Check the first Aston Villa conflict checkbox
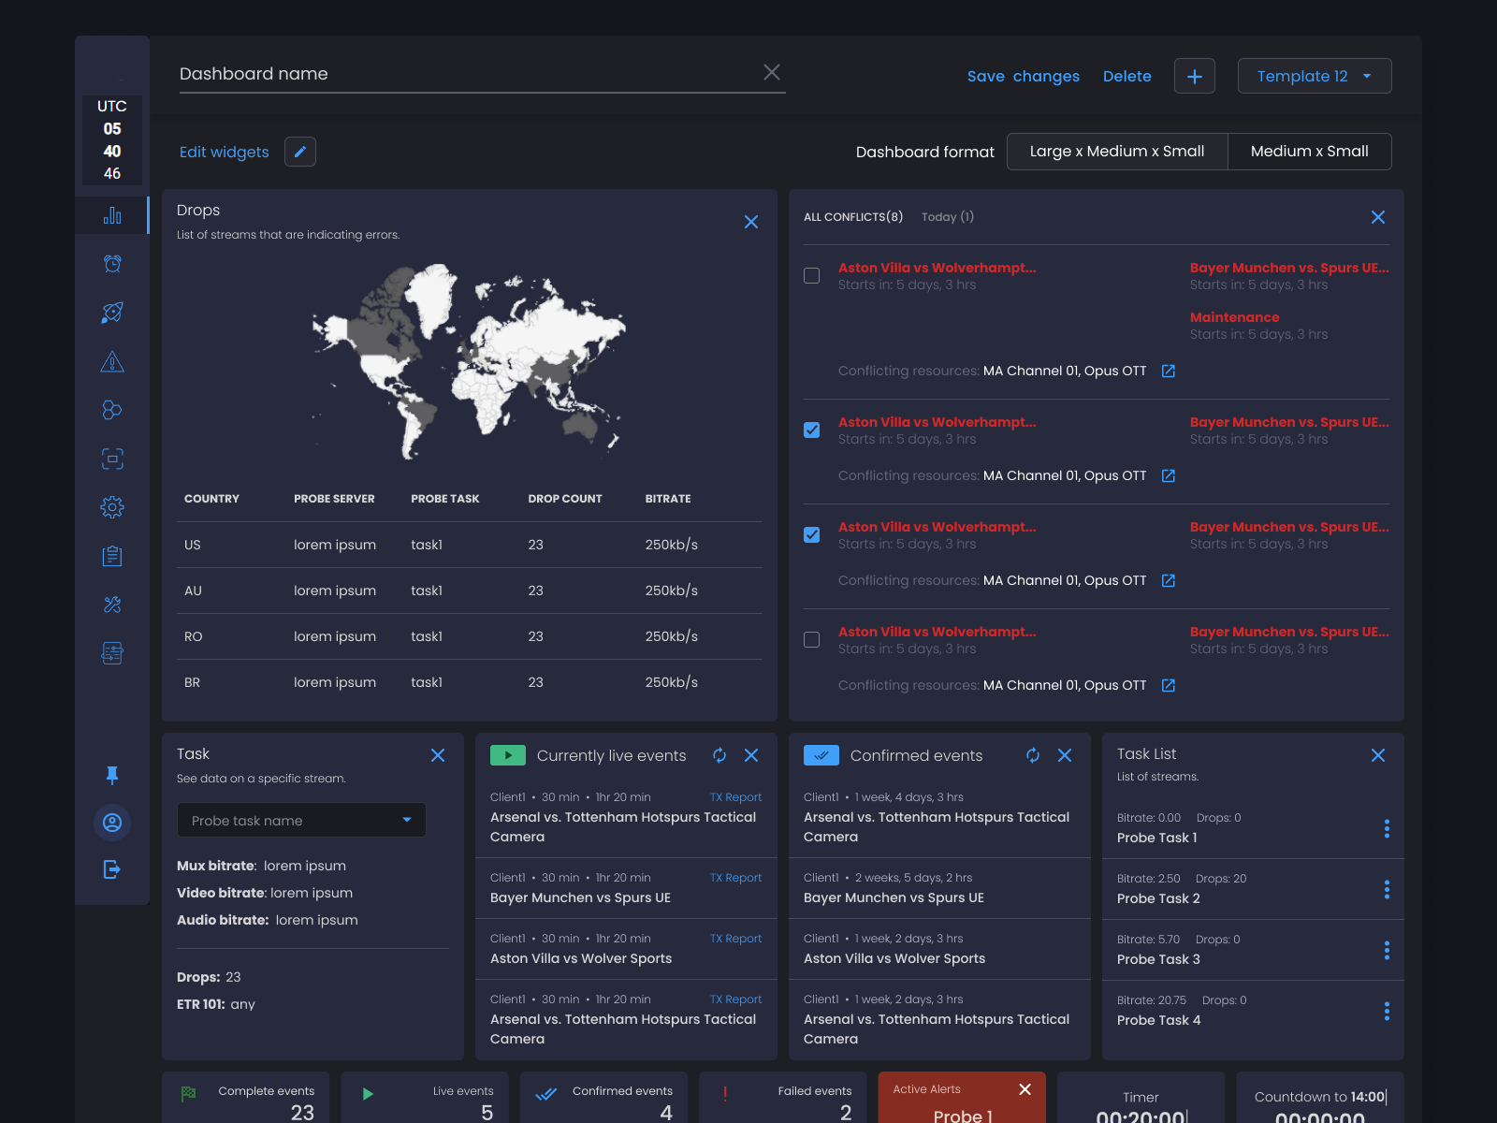This screenshot has width=1497, height=1123. click(x=811, y=275)
